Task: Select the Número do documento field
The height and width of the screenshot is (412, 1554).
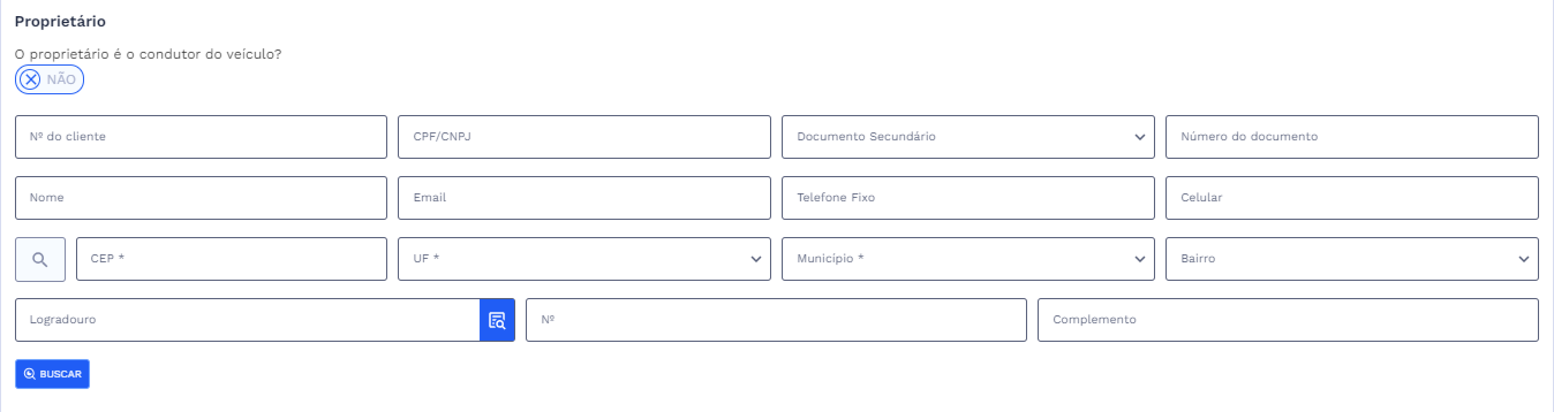Action: (1351, 138)
